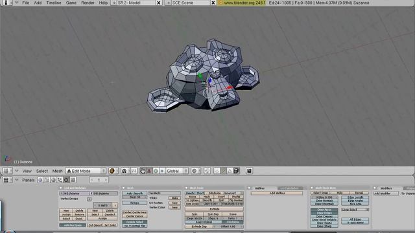Viewport: 415px width, 233px height.
Task: Open the File menu
Action: pos(26,3)
